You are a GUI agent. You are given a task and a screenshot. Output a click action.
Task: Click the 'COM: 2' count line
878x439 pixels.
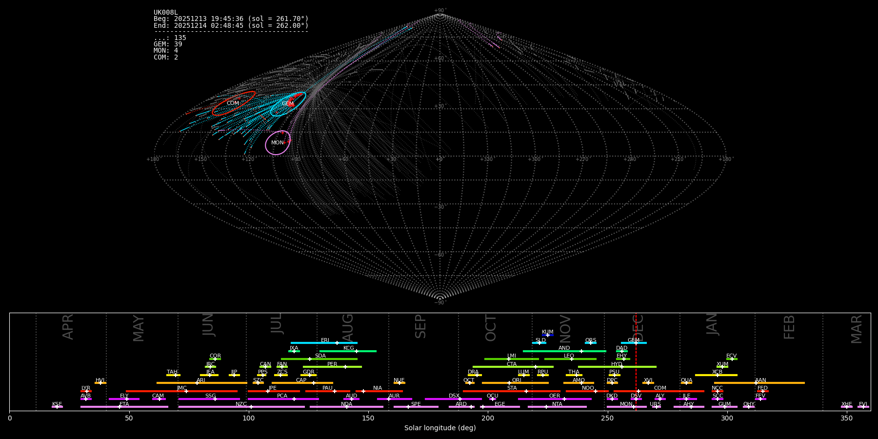coord(166,58)
